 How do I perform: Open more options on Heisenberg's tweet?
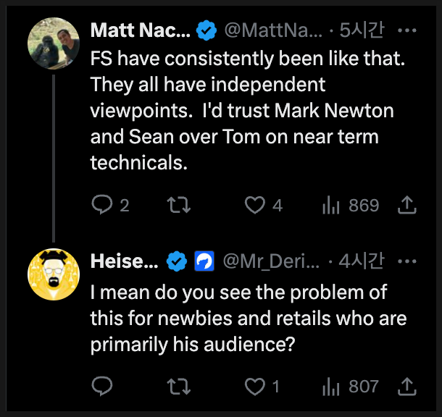408,261
